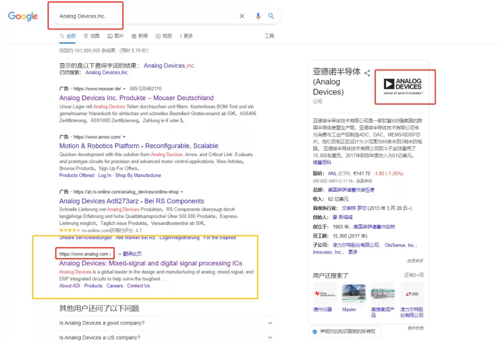Open the Innovasic, Inc. subsidiary link
502x342 pixels.
[328, 252]
